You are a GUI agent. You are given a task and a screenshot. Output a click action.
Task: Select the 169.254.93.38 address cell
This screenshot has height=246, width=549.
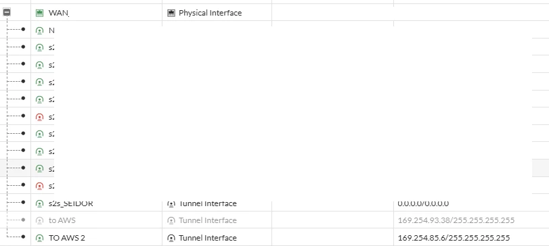(456, 220)
